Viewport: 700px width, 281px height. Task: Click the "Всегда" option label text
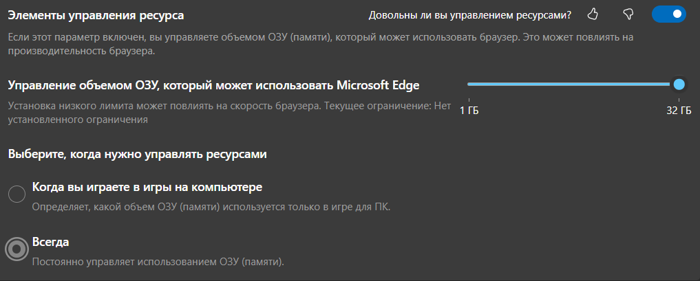point(51,242)
